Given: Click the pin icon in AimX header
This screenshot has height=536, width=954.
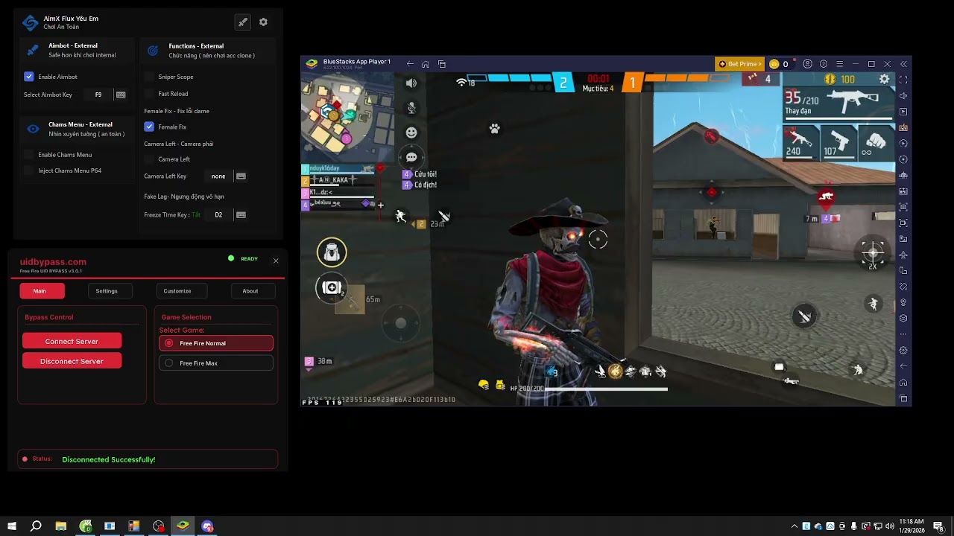Looking at the screenshot, I should tap(242, 22).
